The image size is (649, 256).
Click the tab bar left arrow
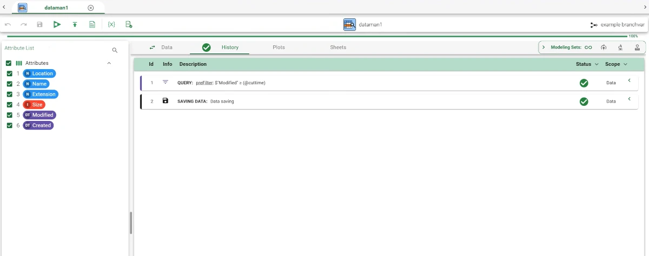pos(4,7)
